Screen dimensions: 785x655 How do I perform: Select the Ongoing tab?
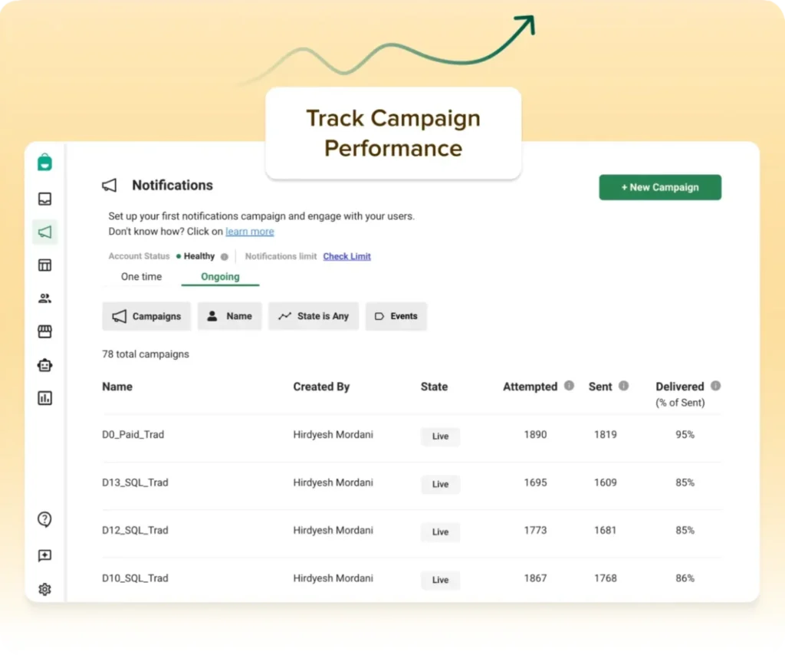pyautogui.click(x=220, y=277)
